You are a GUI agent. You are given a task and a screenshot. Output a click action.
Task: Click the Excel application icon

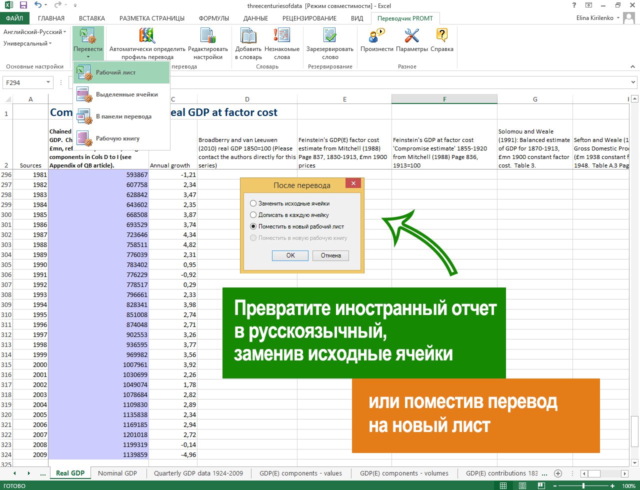pyautogui.click(x=9, y=5)
